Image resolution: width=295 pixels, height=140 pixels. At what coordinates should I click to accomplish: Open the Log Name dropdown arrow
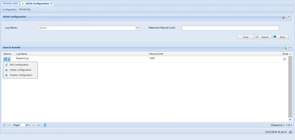[137, 28]
